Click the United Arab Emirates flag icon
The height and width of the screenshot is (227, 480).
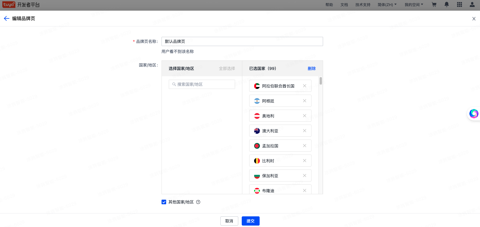(x=257, y=86)
